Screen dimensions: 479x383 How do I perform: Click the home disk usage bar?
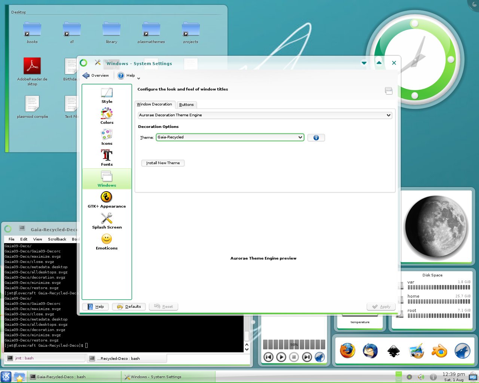(439, 301)
